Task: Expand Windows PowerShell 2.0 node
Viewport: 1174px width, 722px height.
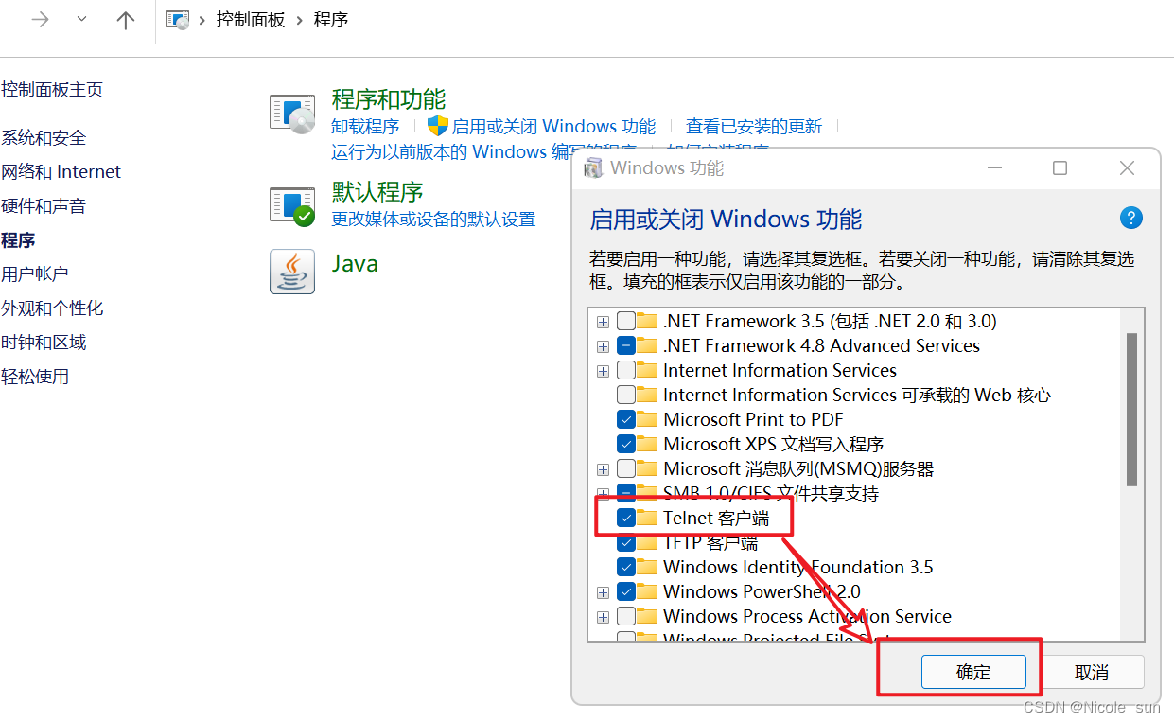Action: click(x=603, y=592)
